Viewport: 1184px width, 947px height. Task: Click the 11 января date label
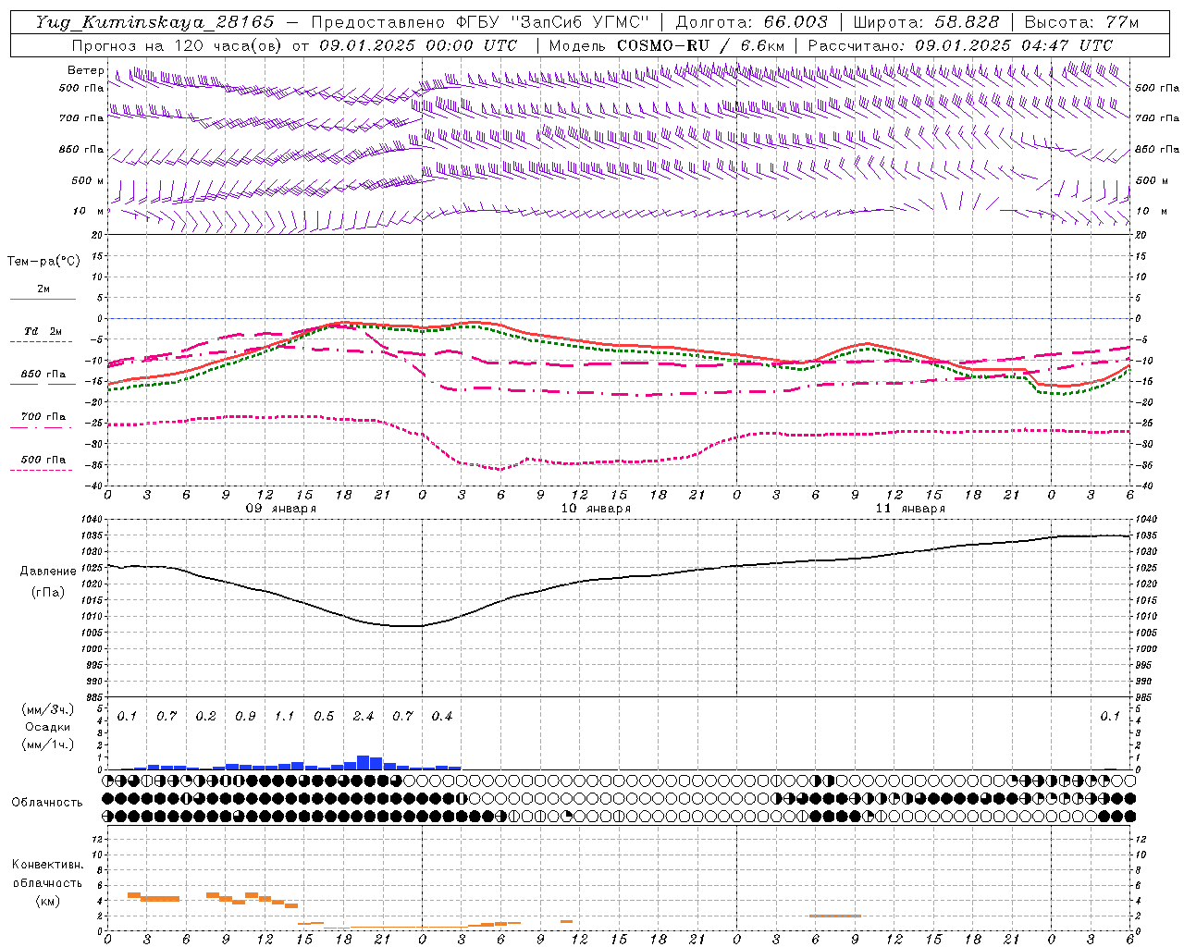coord(910,509)
